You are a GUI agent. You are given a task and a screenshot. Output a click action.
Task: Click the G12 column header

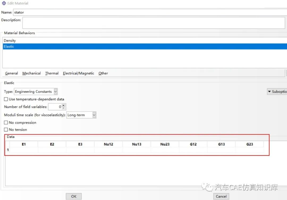point(193,144)
